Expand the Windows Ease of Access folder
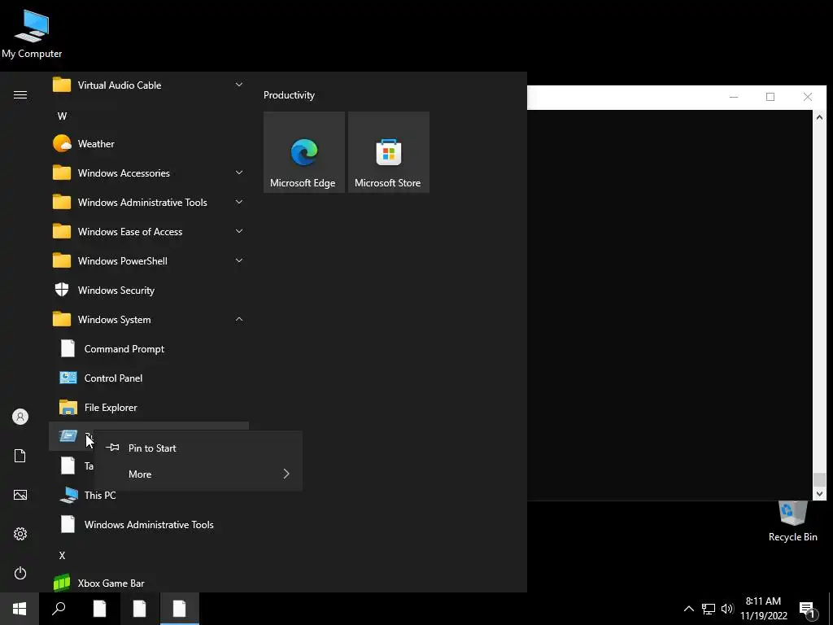The image size is (833, 625). [x=148, y=231]
